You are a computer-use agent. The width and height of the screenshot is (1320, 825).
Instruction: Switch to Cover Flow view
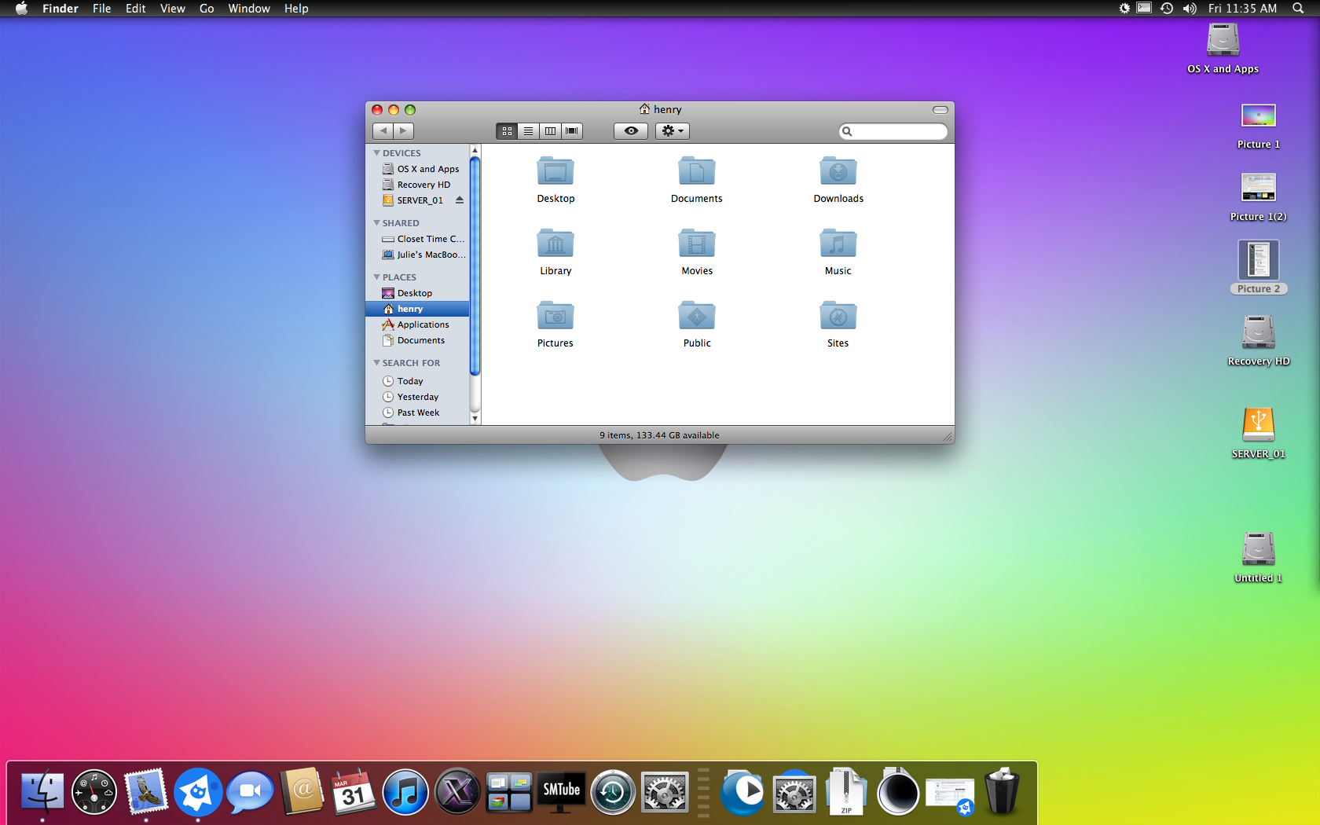[x=572, y=131]
